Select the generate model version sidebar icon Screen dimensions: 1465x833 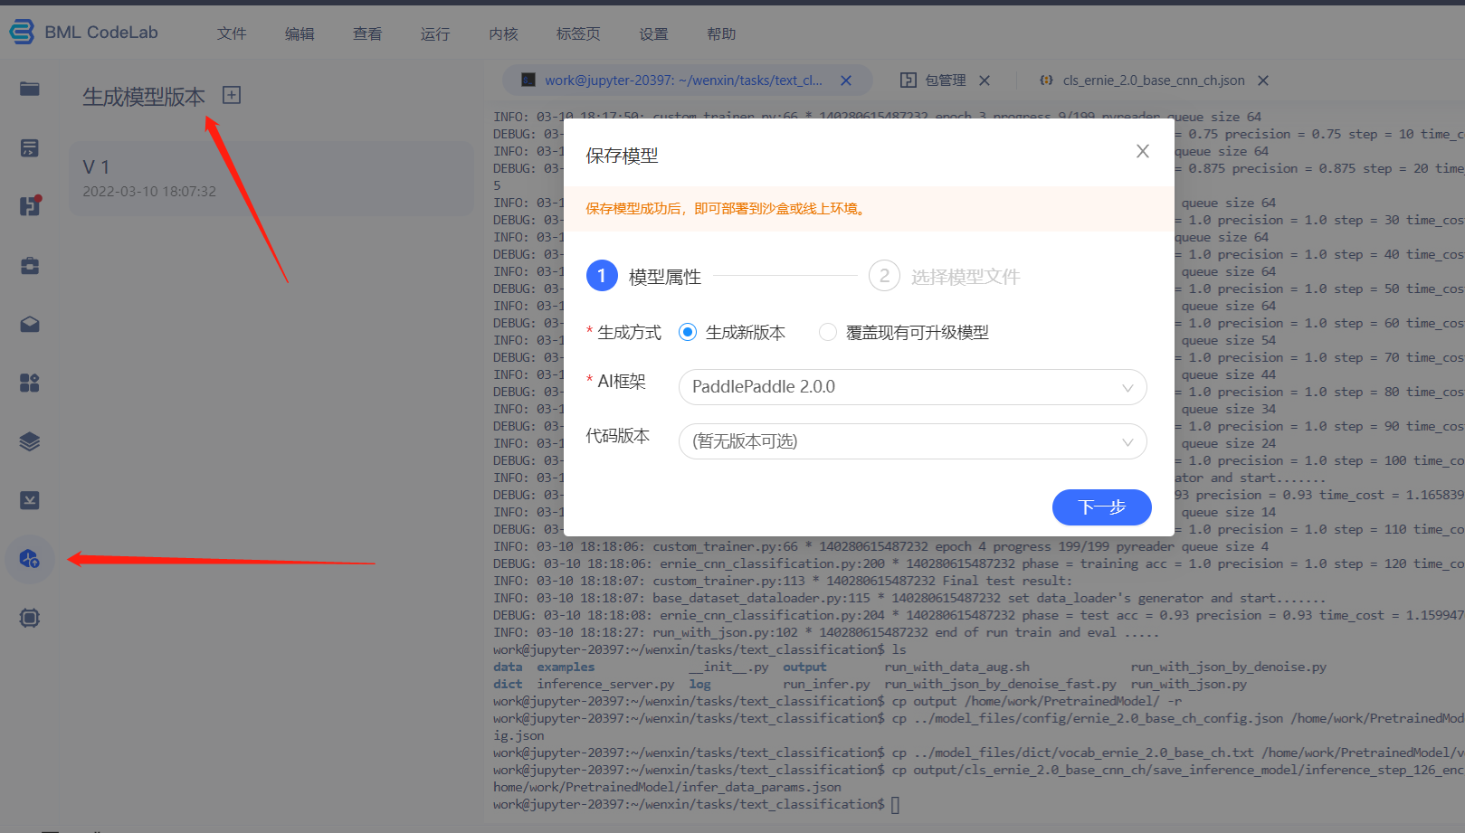(x=30, y=559)
